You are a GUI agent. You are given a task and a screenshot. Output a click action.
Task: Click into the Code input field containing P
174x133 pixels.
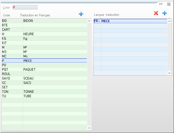click(25, 7)
